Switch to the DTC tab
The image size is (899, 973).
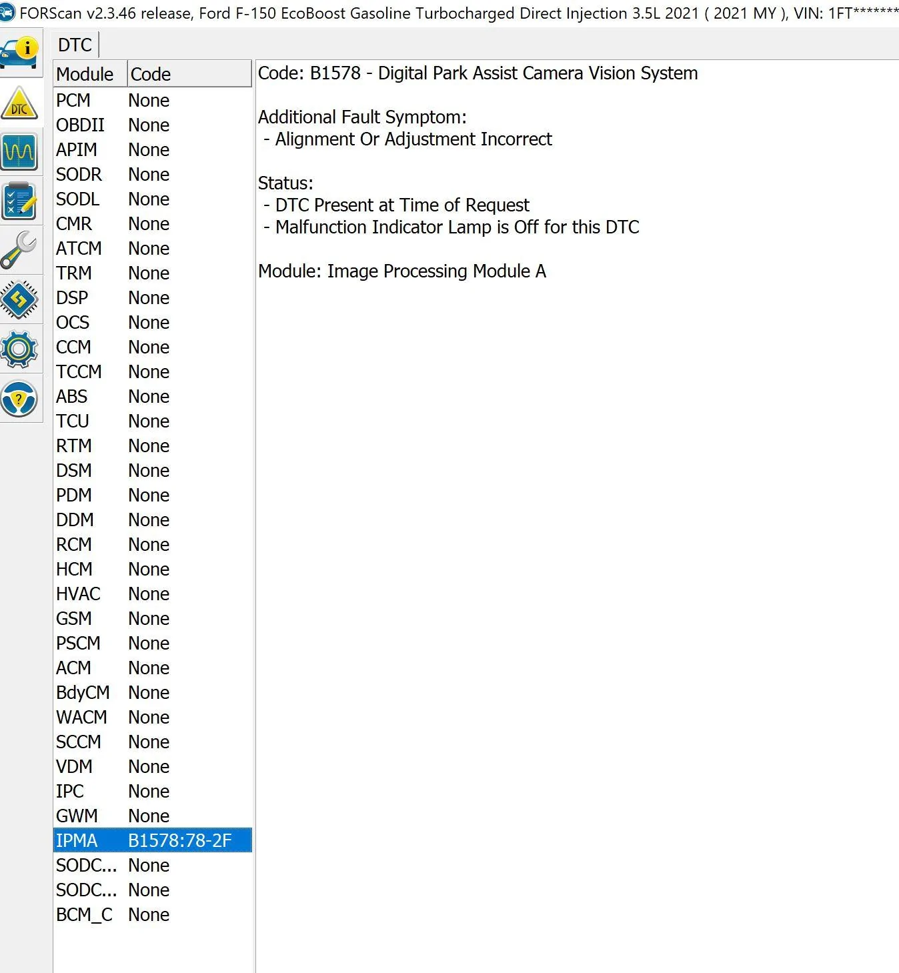click(x=75, y=45)
